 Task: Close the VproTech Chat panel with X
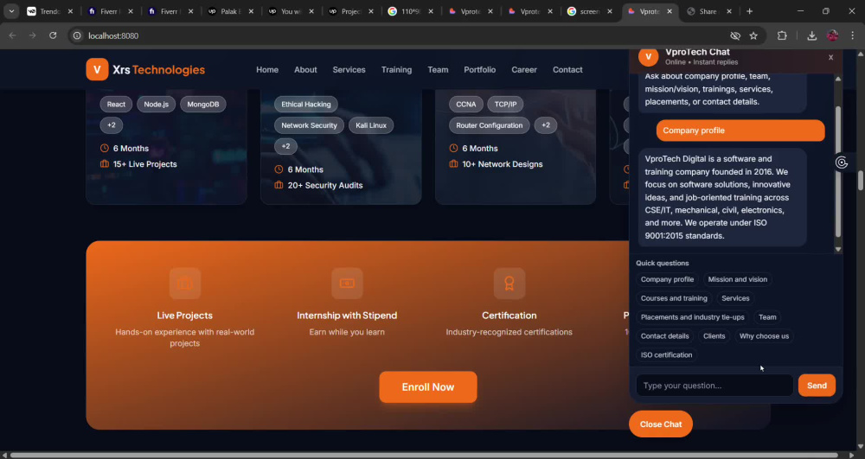pos(830,57)
